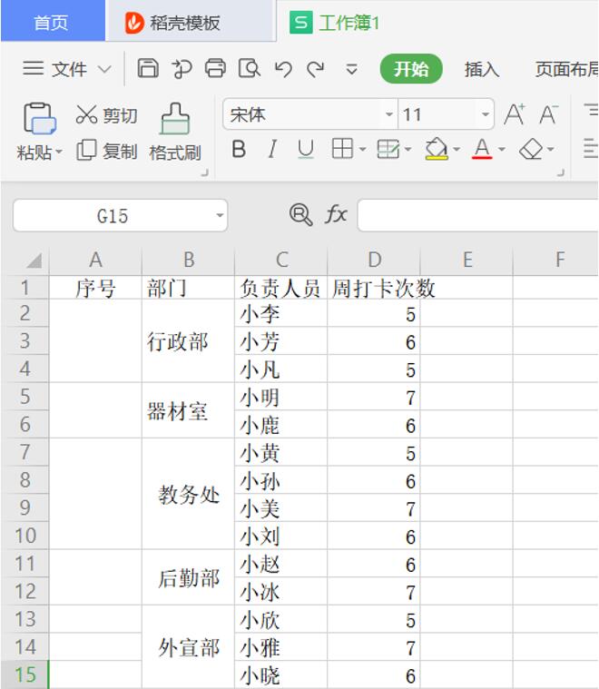Open the hamburger menu icon beside 文件
Viewport: 599px width, 689px height.
[x=33, y=69]
